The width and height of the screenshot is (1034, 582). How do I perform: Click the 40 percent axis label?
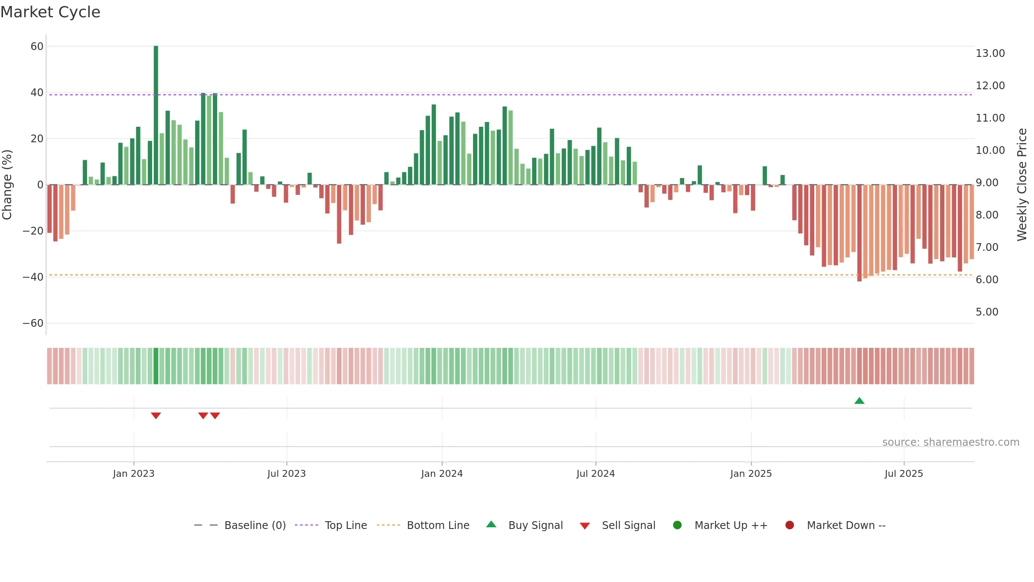click(37, 92)
